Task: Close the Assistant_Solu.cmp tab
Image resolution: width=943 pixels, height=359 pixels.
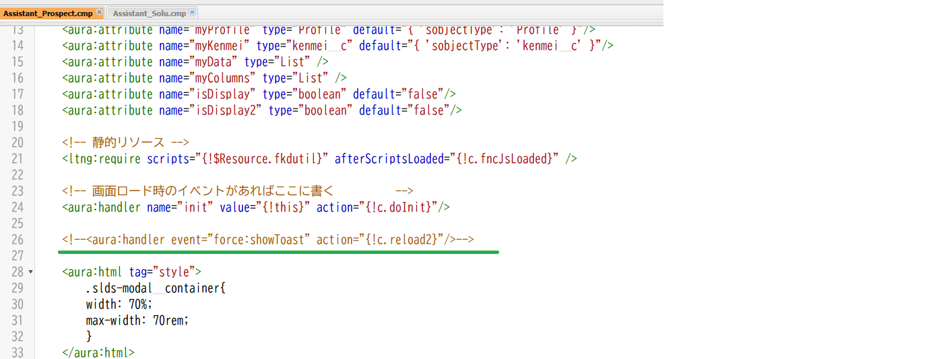Action: click(193, 12)
